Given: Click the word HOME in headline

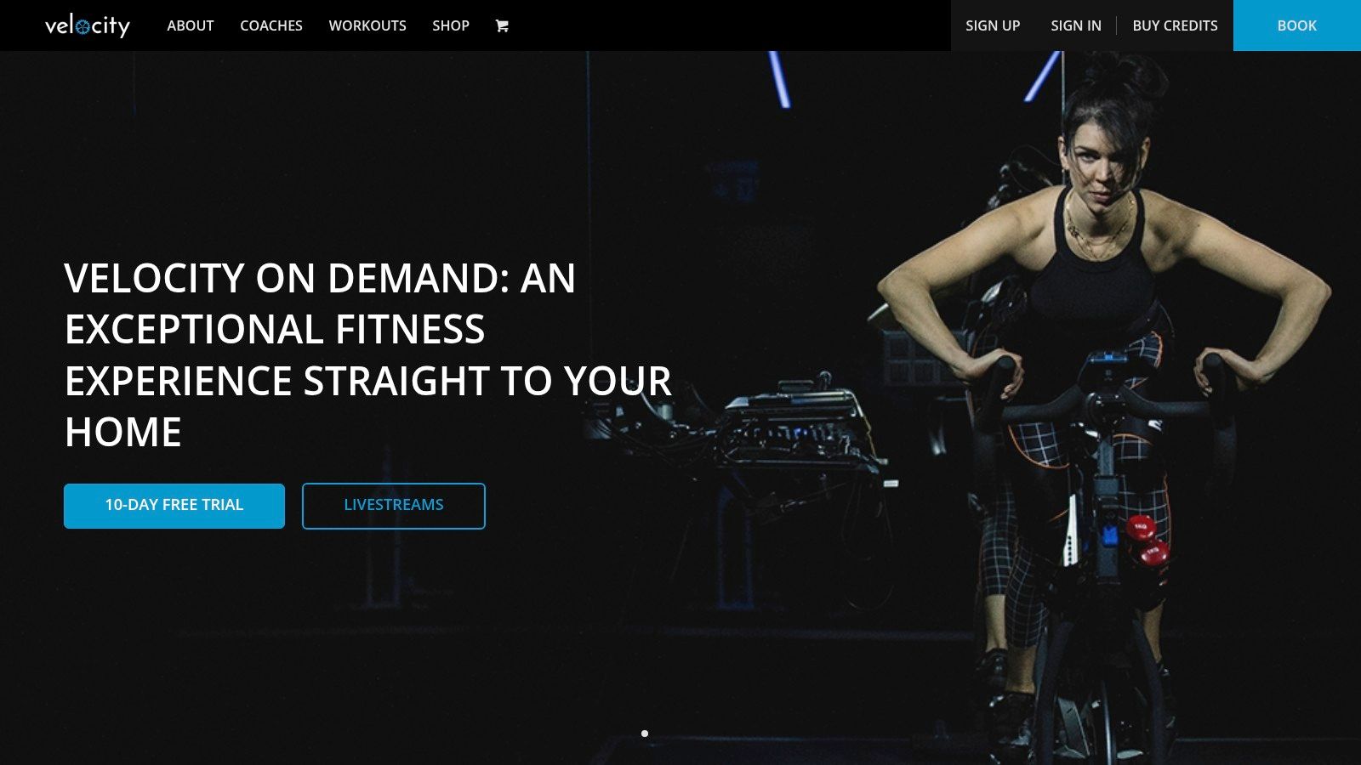Looking at the screenshot, I should (123, 432).
